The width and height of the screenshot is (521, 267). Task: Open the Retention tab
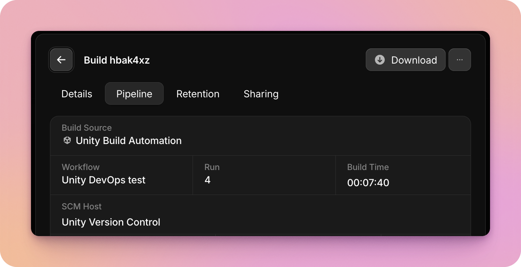[x=198, y=94]
